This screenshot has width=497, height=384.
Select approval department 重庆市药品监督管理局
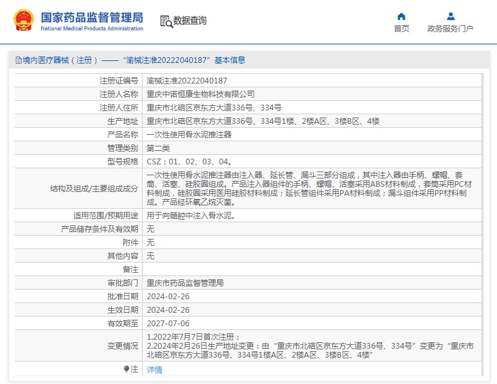click(185, 283)
